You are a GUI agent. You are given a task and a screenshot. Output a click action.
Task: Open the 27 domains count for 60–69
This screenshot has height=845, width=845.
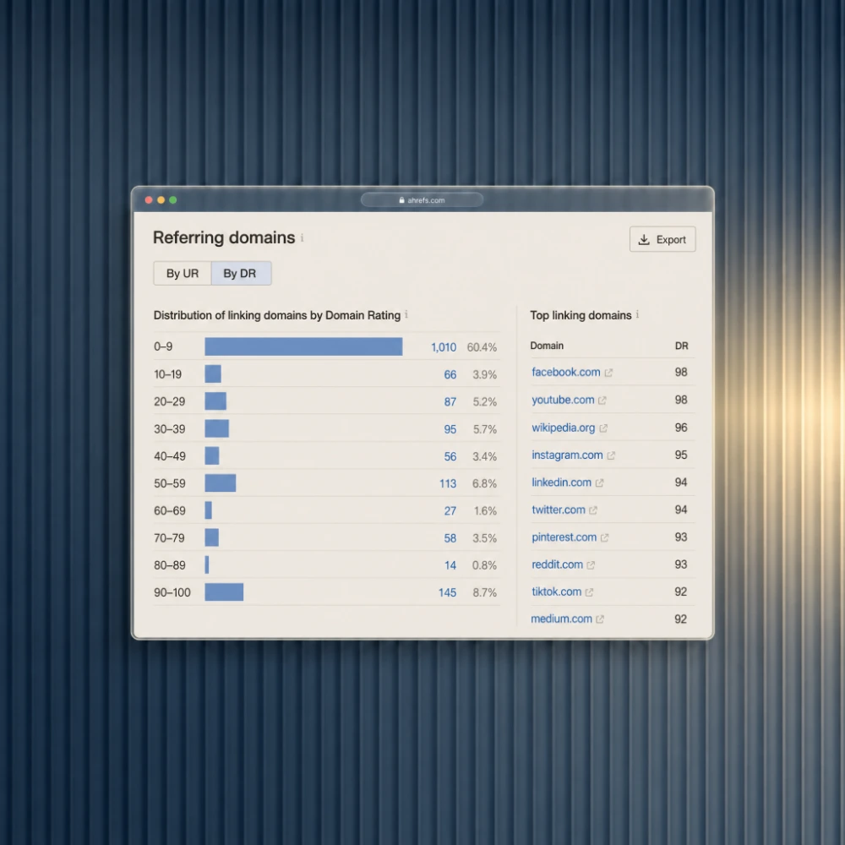[450, 511]
